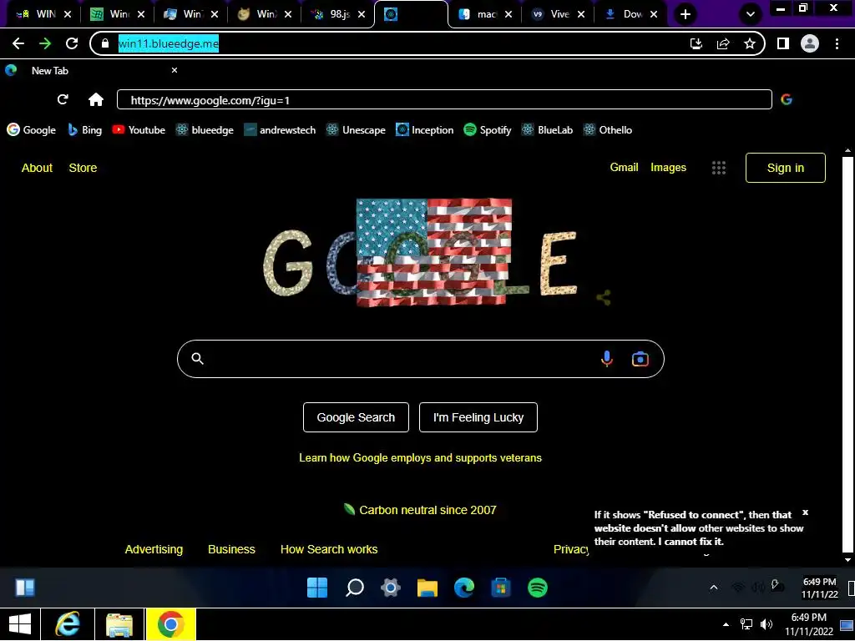Select the inner New Tab
The height and width of the screenshot is (641, 855).
click(91, 70)
